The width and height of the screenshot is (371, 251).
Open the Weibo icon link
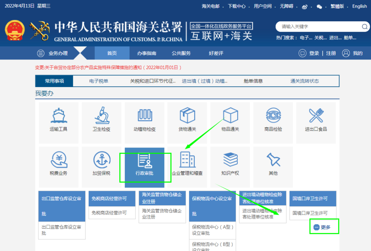coord(304,7)
